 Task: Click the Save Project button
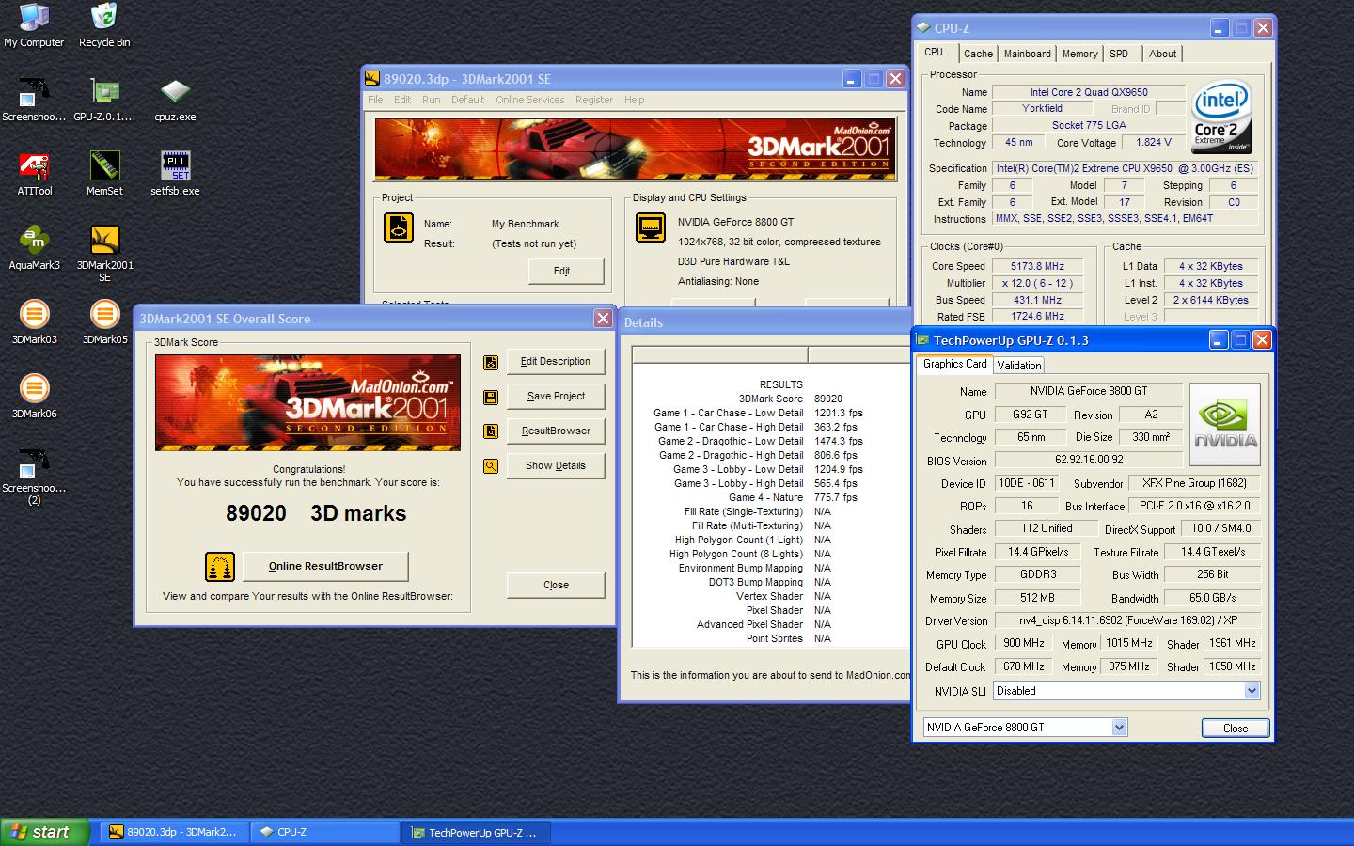click(556, 397)
